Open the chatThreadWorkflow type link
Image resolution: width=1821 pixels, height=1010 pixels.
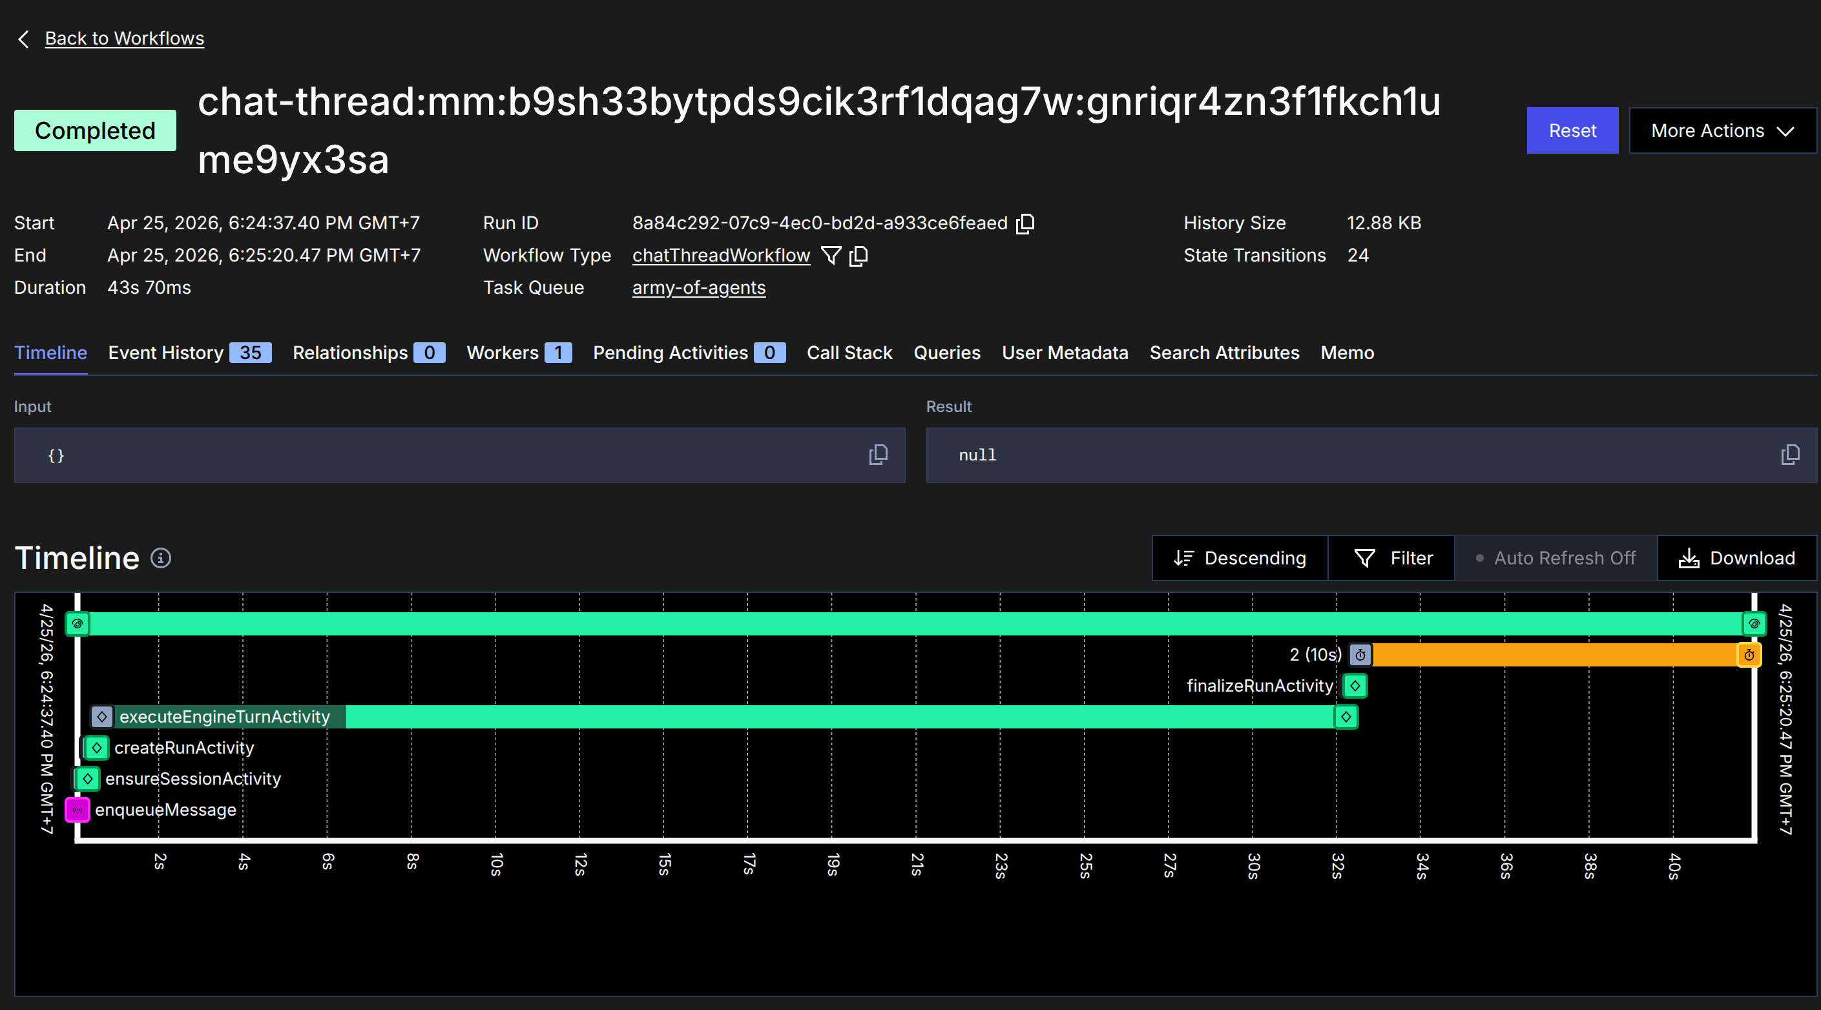721,255
